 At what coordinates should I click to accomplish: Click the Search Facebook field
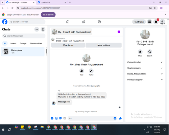(x=27, y=22)
